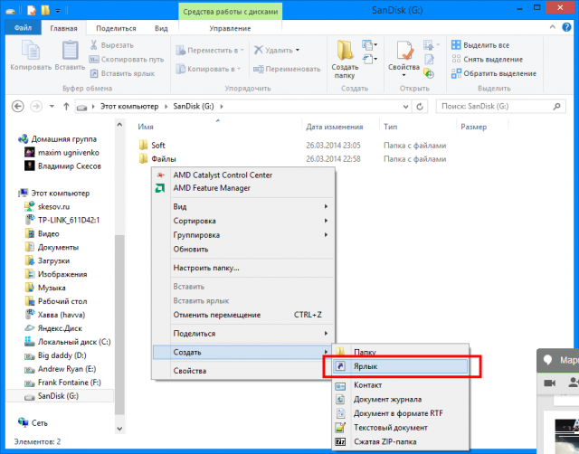
Task: Open the Свойства ribbon button
Action: click(x=404, y=58)
